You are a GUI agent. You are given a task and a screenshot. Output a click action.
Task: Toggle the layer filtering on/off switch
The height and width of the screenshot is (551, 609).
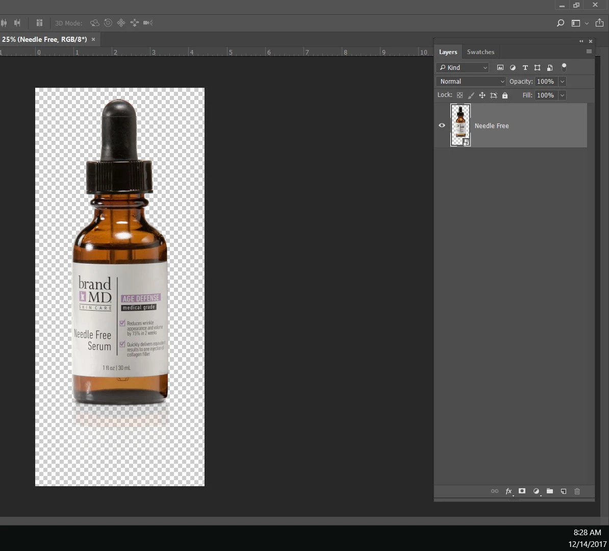564,67
